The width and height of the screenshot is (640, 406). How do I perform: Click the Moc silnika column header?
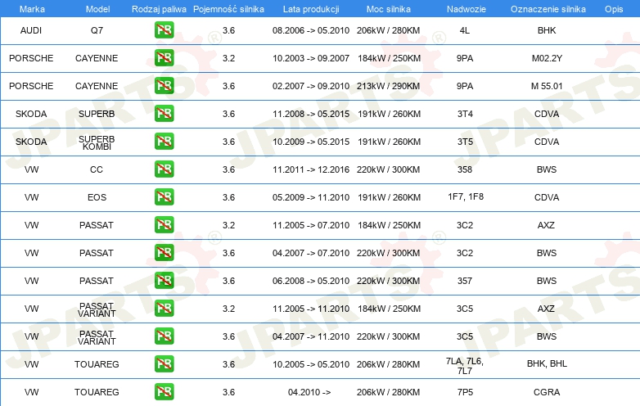pyautogui.click(x=388, y=9)
